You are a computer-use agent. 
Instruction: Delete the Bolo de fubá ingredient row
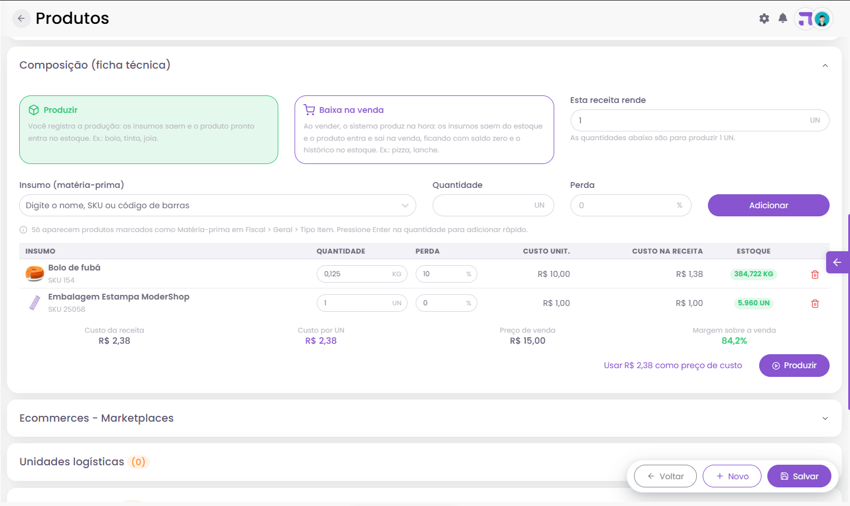(x=815, y=275)
